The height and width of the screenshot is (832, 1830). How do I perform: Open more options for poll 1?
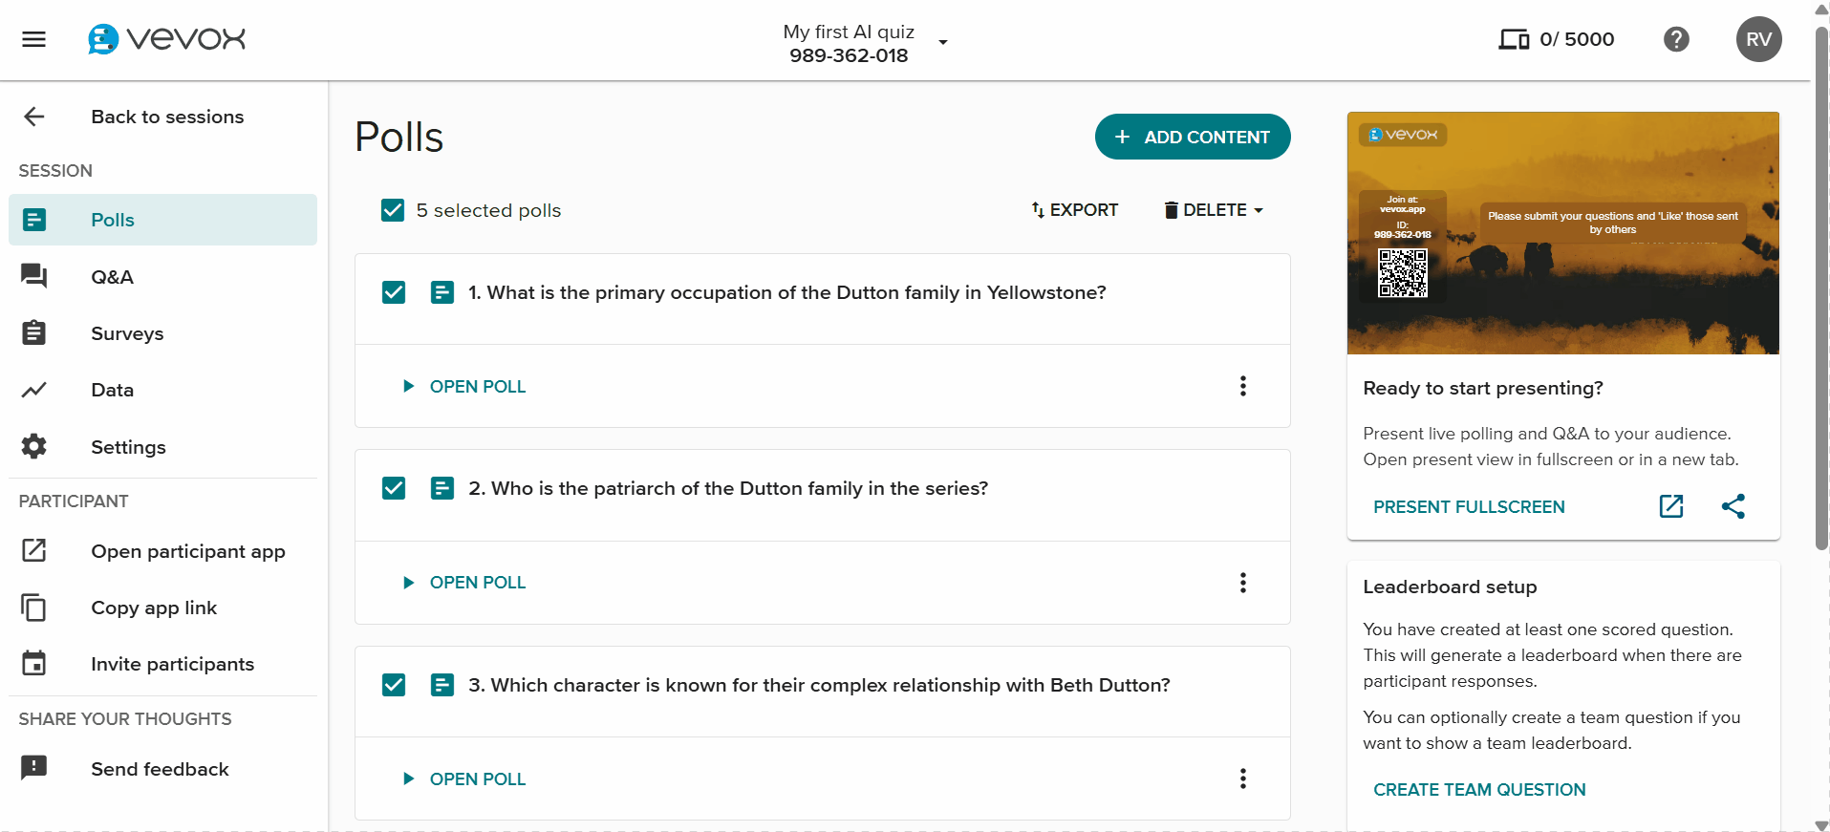(1242, 386)
